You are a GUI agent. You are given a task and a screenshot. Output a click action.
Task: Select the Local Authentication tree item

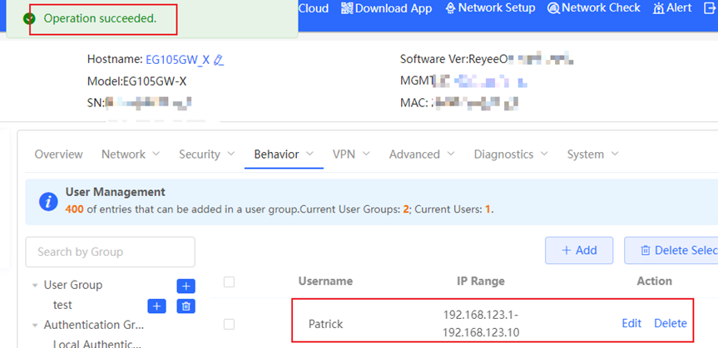pyautogui.click(x=97, y=344)
